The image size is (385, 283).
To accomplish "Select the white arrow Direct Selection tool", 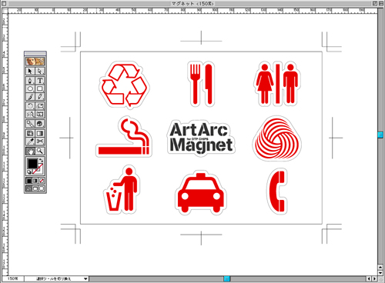I will point(40,71).
